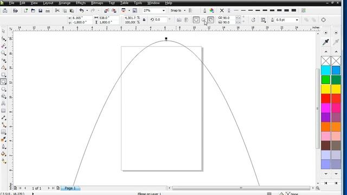Image resolution: width=347 pixels, height=195 pixels.
Task: Select the Connector tool
Action: (x=3, y=125)
